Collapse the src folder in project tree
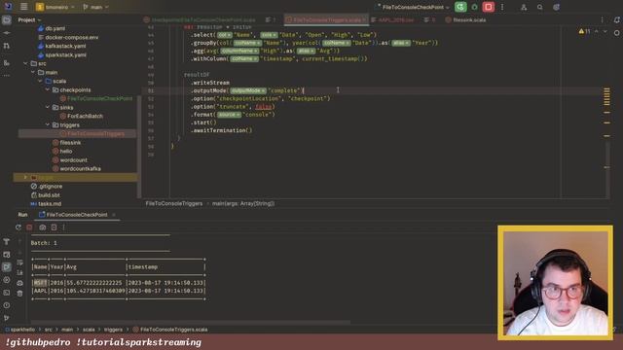The width and height of the screenshot is (623, 350). pyautogui.click(x=25, y=63)
